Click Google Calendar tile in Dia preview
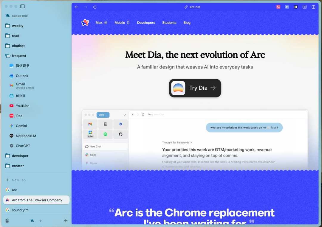This screenshot has width=322, height=227. coord(90,134)
